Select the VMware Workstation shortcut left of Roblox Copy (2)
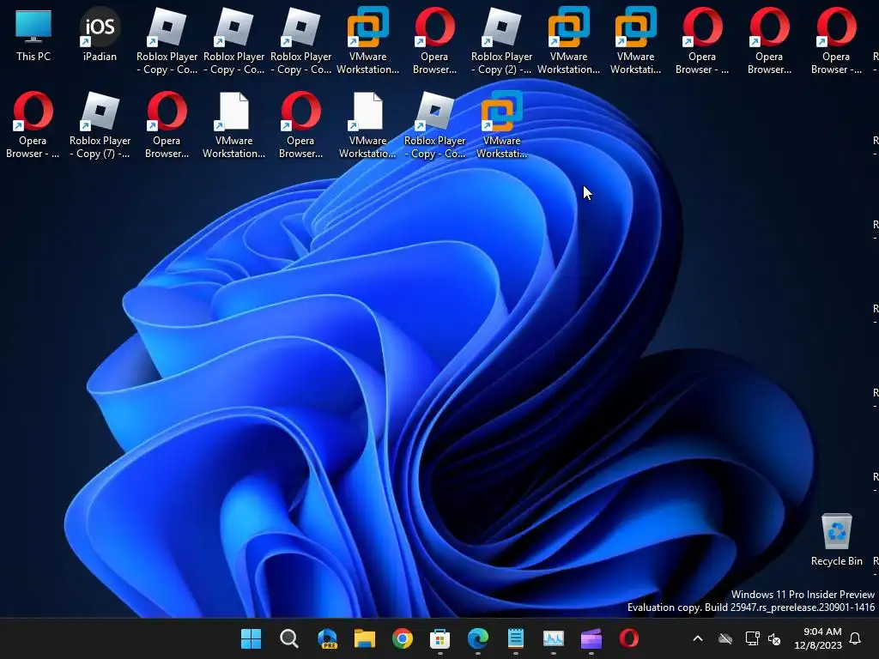The height and width of the screenshot is (659, 879). 367,41
